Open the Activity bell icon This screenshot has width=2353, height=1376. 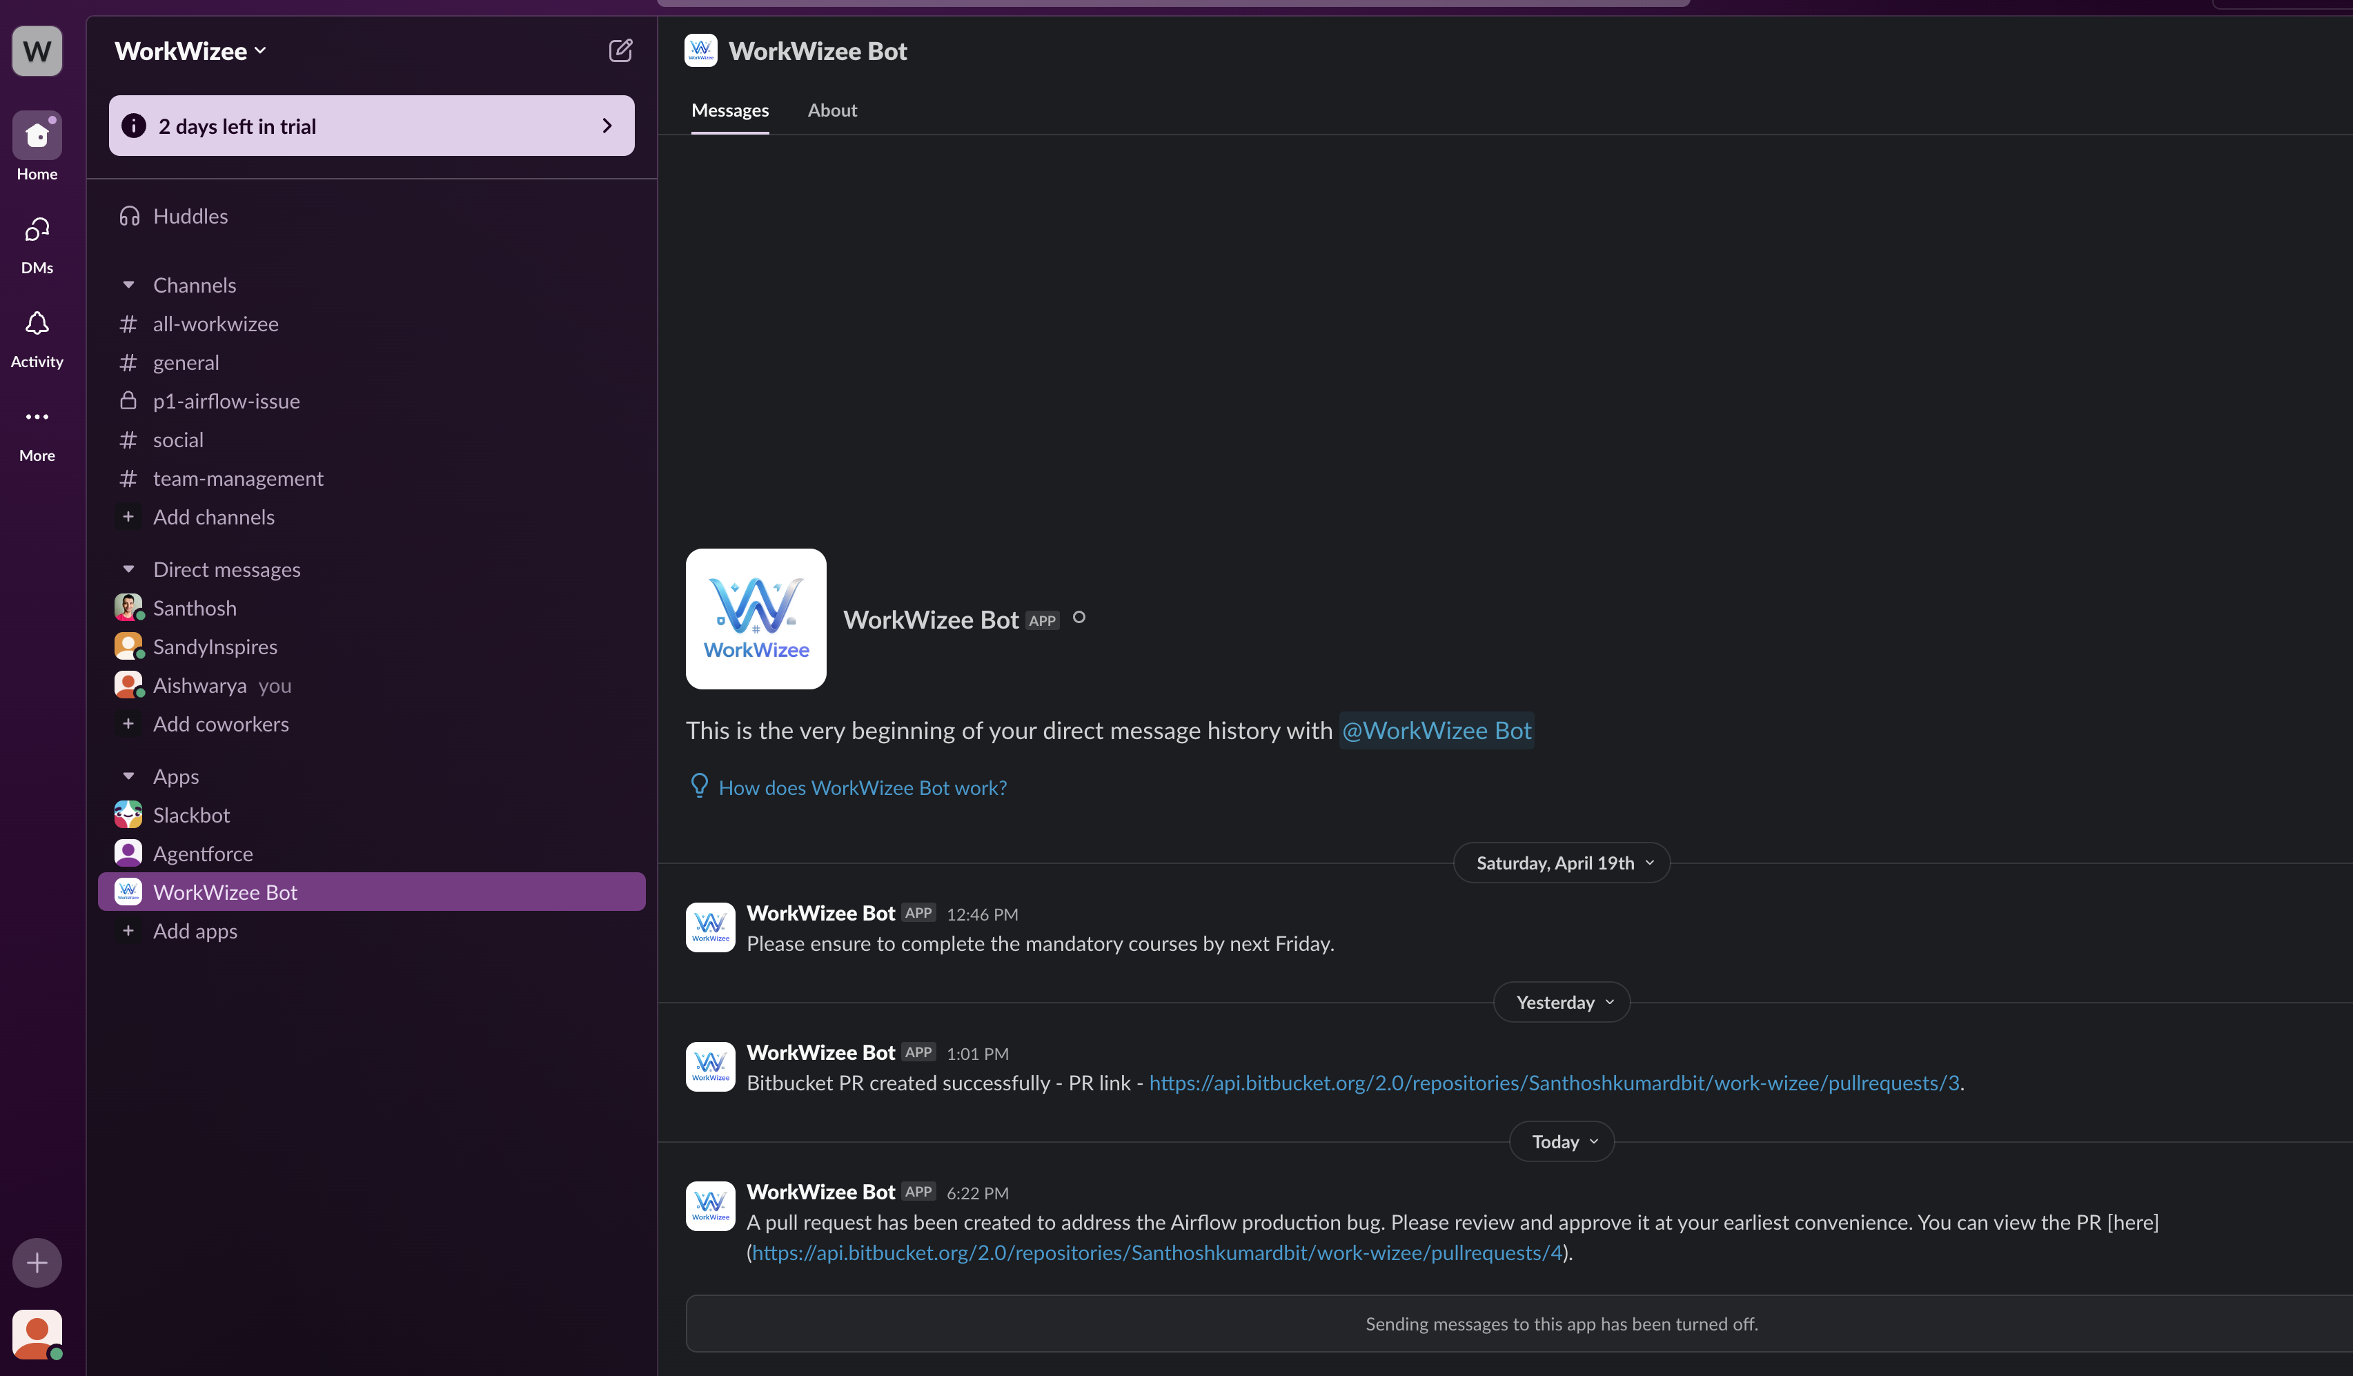[37, 325]
